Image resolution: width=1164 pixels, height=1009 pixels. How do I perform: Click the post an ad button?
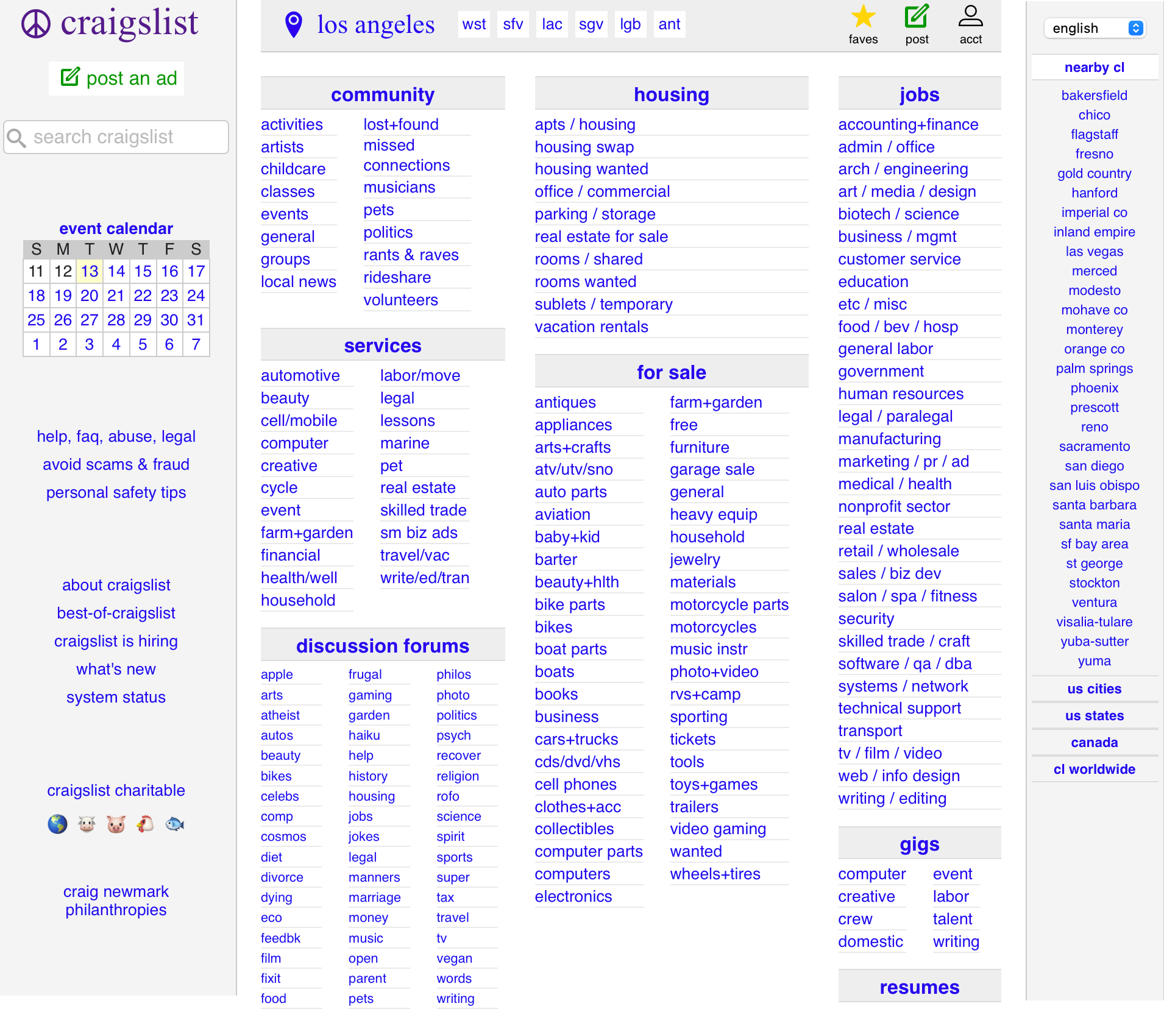coord(116,79)
